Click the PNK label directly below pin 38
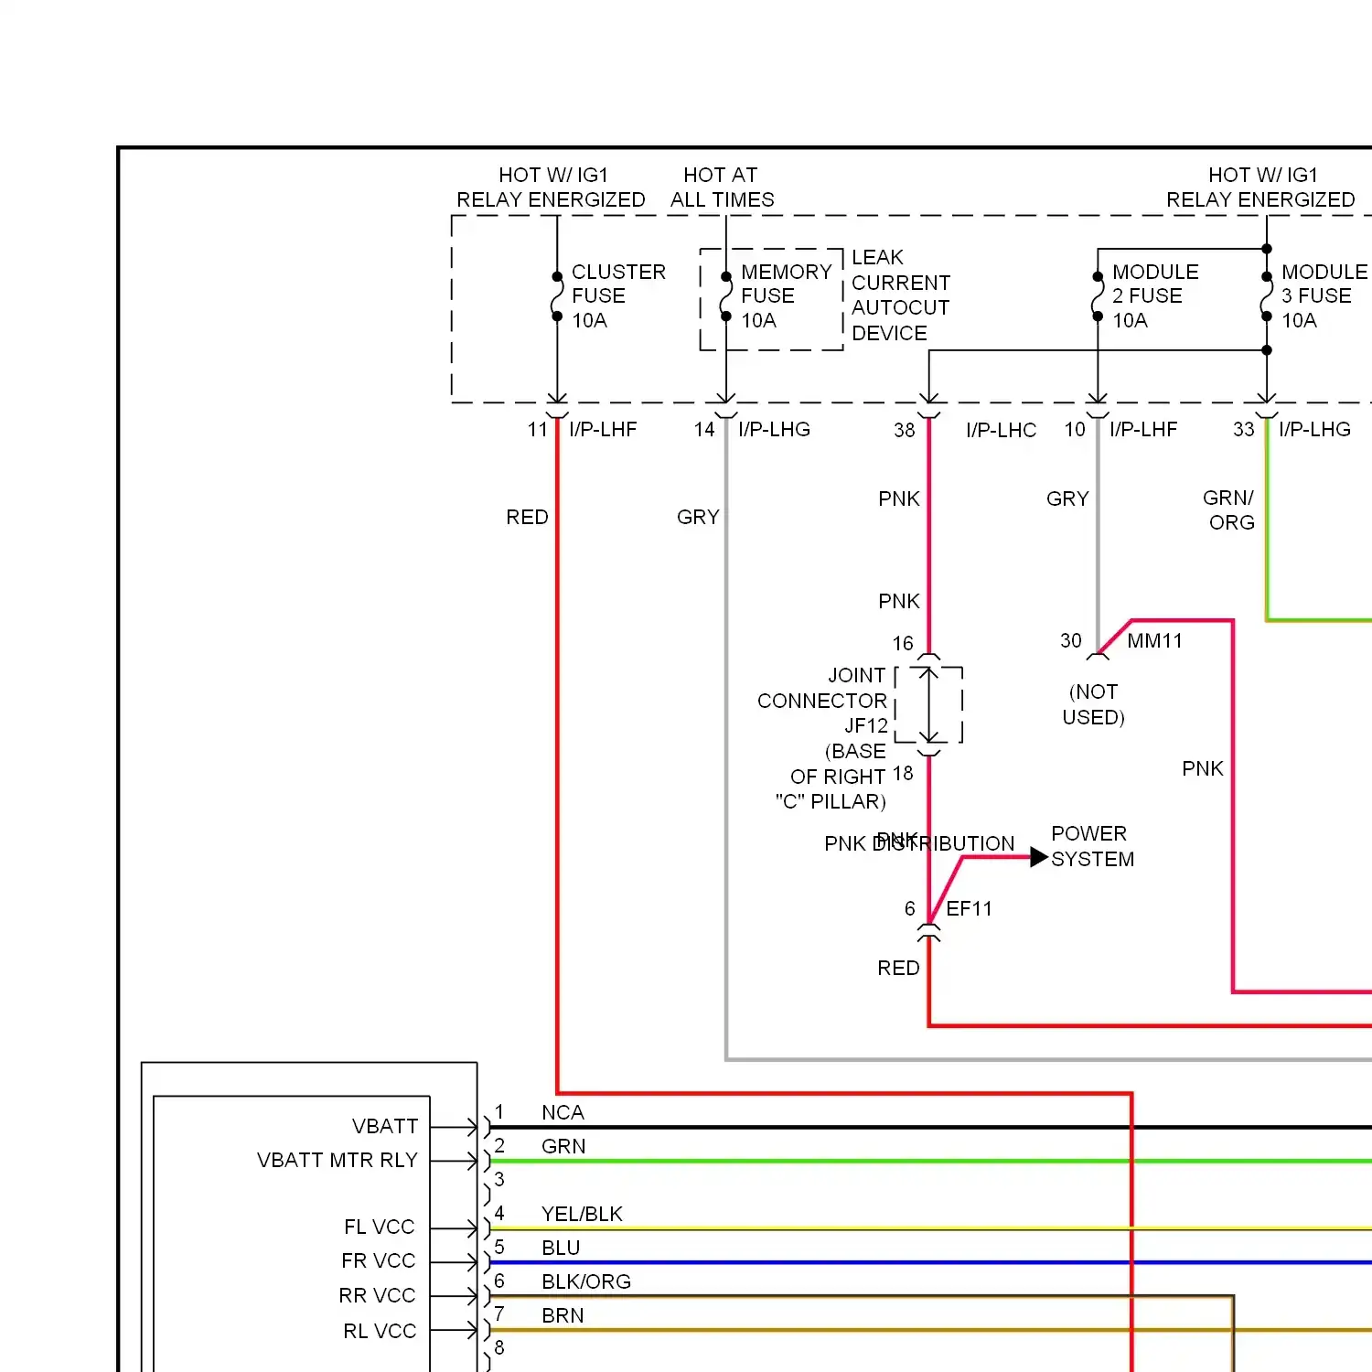Screen dimensions: 1372x1372 tap(899, 499)
